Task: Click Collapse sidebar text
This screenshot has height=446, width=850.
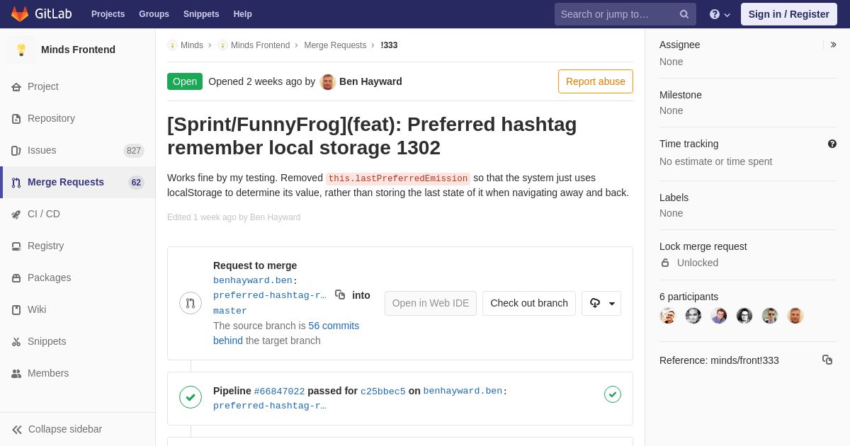Action: [65, 429]
